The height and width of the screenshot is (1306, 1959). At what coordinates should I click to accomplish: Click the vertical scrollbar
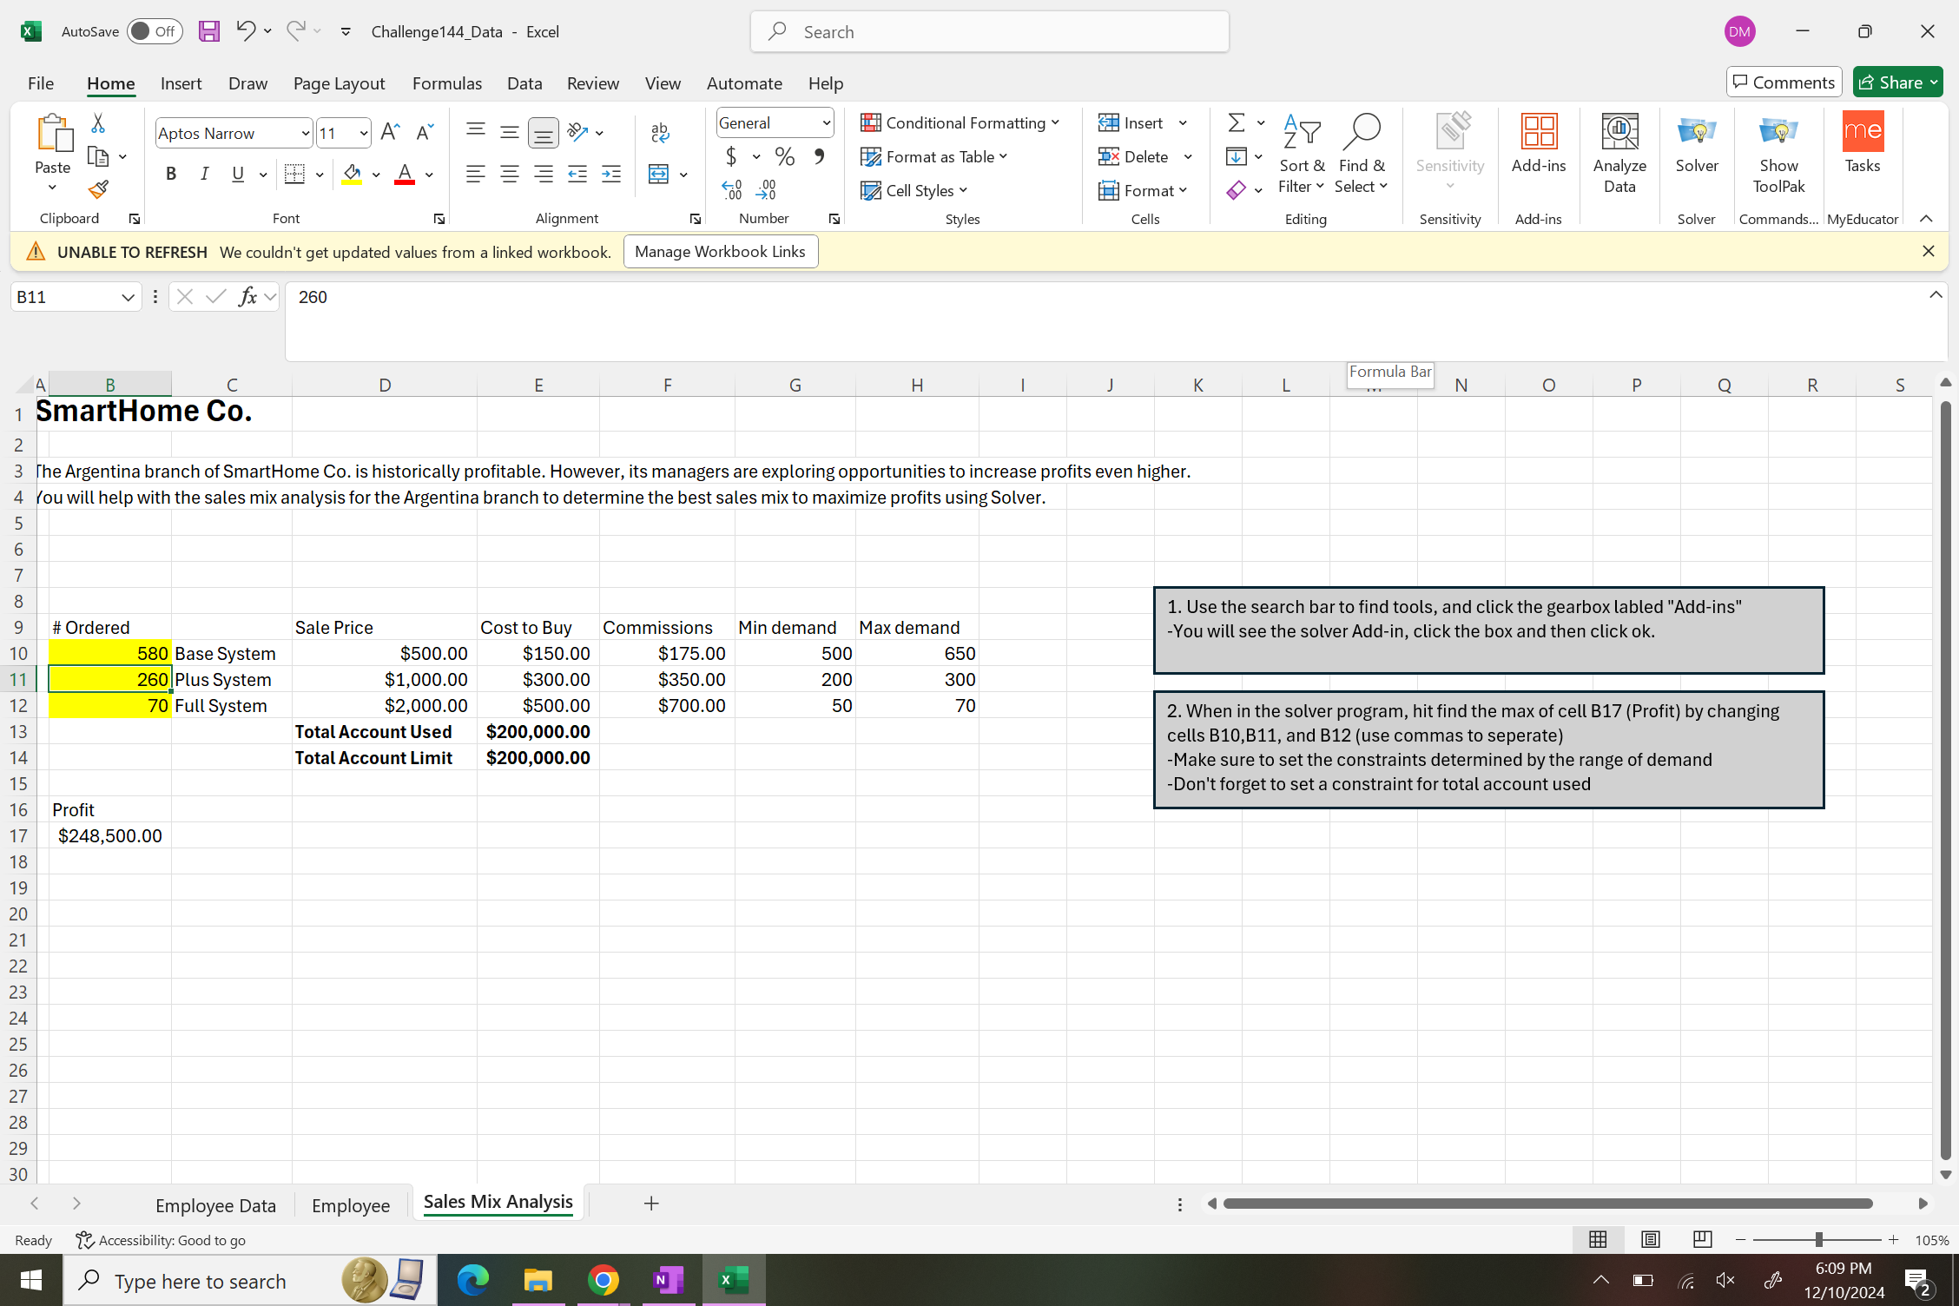coord(1946,778)
